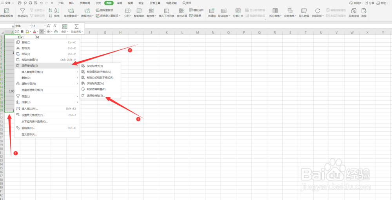The width and height of the screenshot is (392, 200).
Task: Choose 仅粘贴格式(T) in the submenu
Action: (x=100, y=66)
